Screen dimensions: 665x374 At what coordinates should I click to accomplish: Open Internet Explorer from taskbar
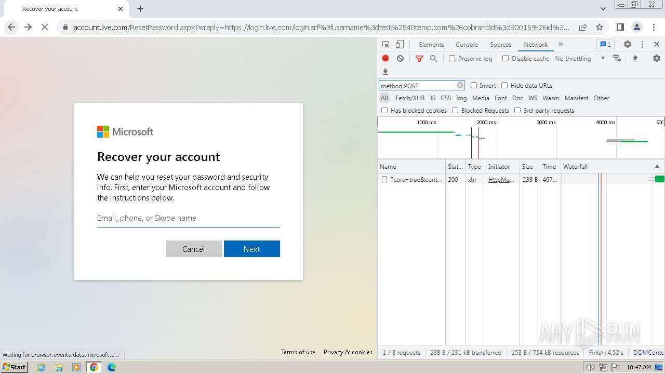[x=41, y=367]
